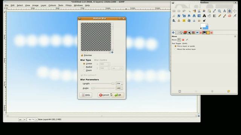Click the blue background colour swatch
This screenshot has width=241, height=135.
(x=206, y=28)
